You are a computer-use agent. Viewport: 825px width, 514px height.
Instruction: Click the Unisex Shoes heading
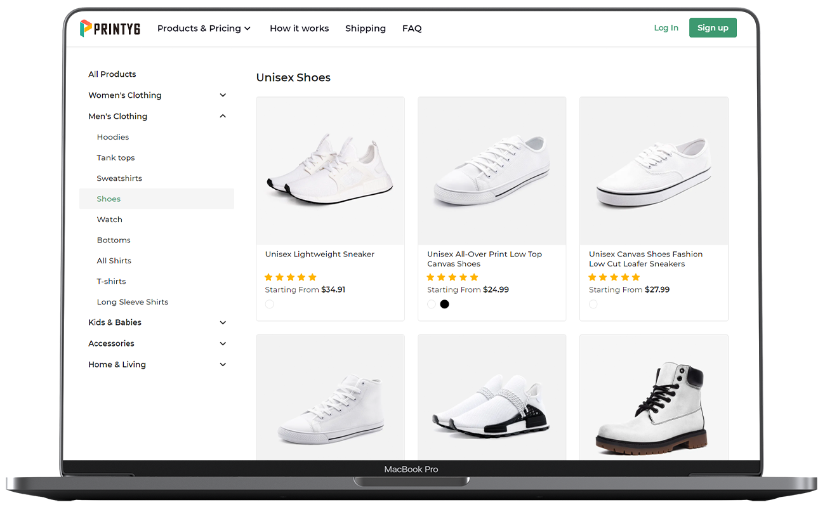point(293,77)
